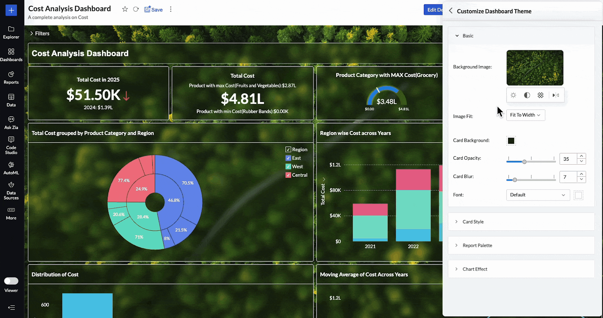Click the Save button
This screenshot has width=603, height=318.
tap(153, 9)
